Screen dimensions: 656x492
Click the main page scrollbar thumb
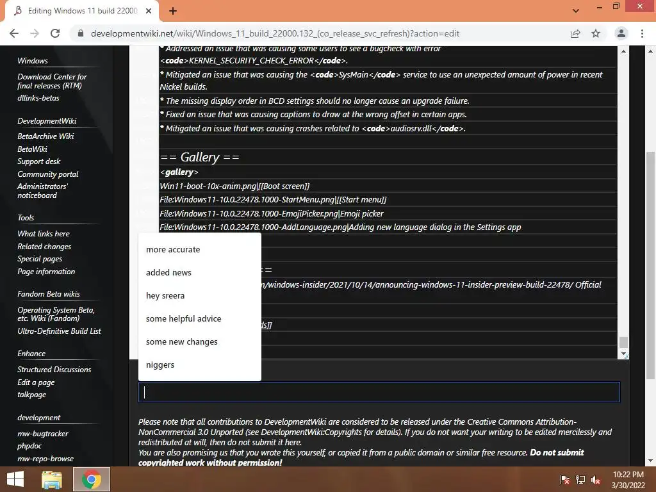650,265
